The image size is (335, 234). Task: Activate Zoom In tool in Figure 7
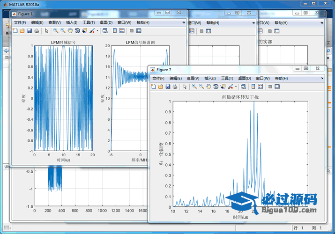[194, 87]
